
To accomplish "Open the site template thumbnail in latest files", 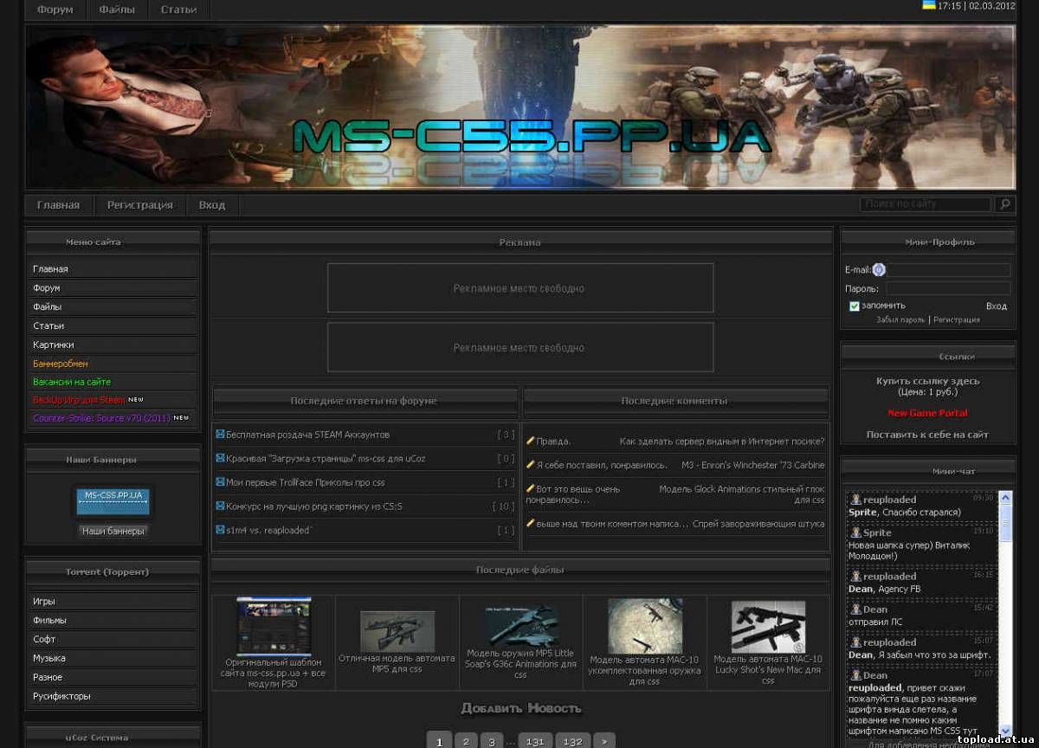I will tap(274, 627).
